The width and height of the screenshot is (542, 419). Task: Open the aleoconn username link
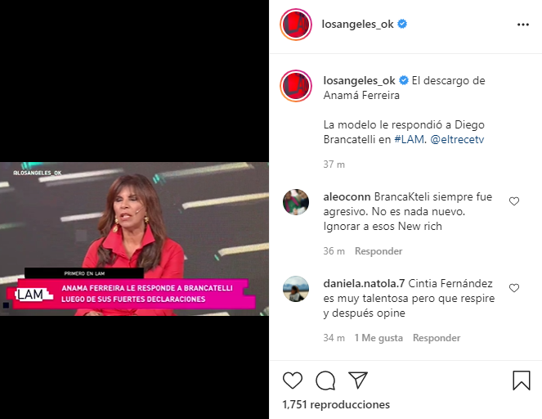[347, 197]
